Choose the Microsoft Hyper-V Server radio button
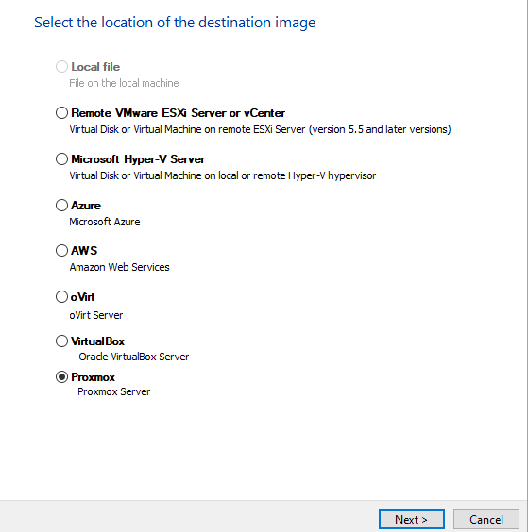The width and height of the screenshot is (528, 532). 61,158
